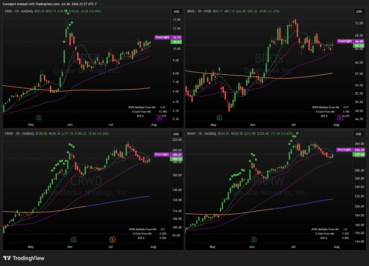Click the 2.23 ATR% multiple value on CRSR
Screen dimensions: 369x266
click(x=163, y=107)
